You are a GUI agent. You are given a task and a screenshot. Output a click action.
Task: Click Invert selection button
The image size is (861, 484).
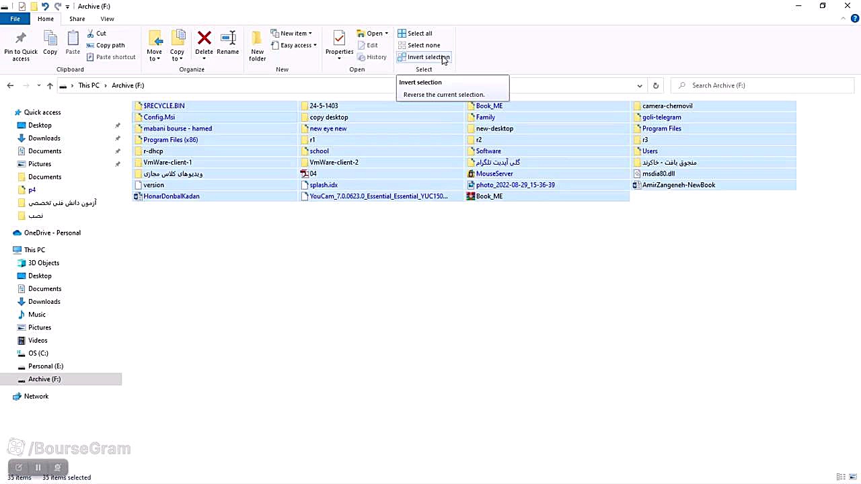[x=423, y=57]
